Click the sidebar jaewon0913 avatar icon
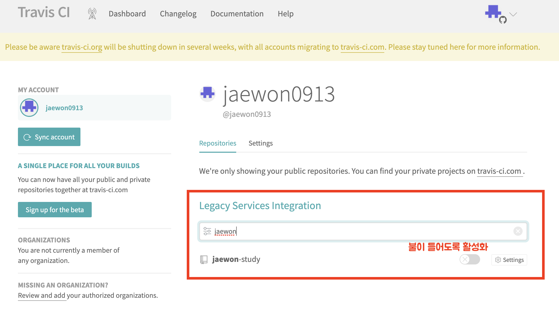Viewport: 559px width, 328px height. (29, 108)
